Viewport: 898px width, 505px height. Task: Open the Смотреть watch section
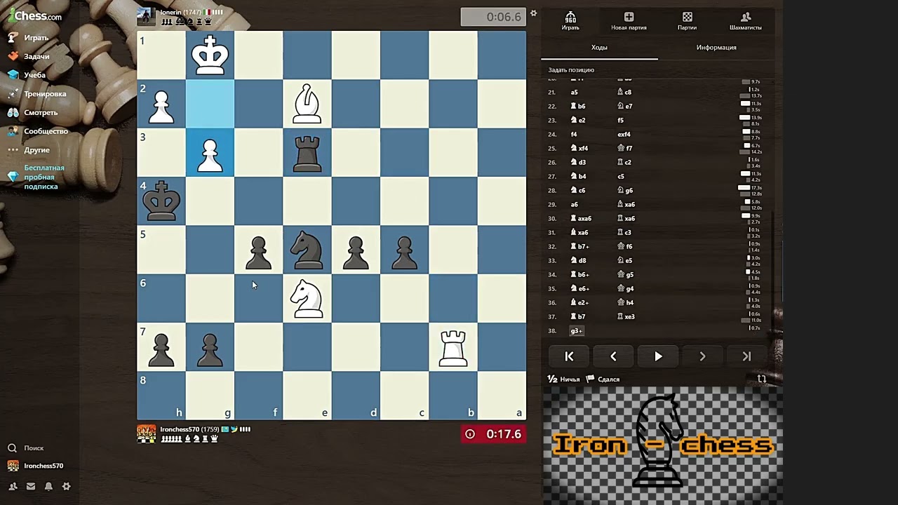click(x=33, y=112)
